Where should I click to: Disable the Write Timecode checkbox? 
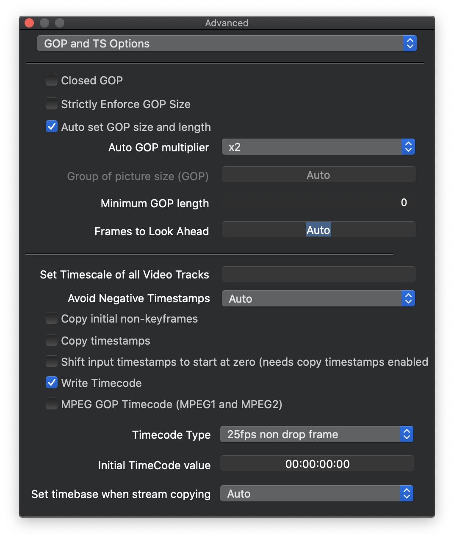pyautogui.click(x=52, y=383)
